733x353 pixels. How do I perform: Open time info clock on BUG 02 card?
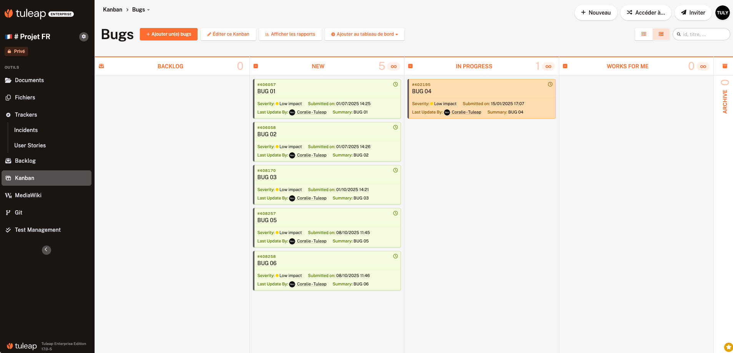[396, 127]
